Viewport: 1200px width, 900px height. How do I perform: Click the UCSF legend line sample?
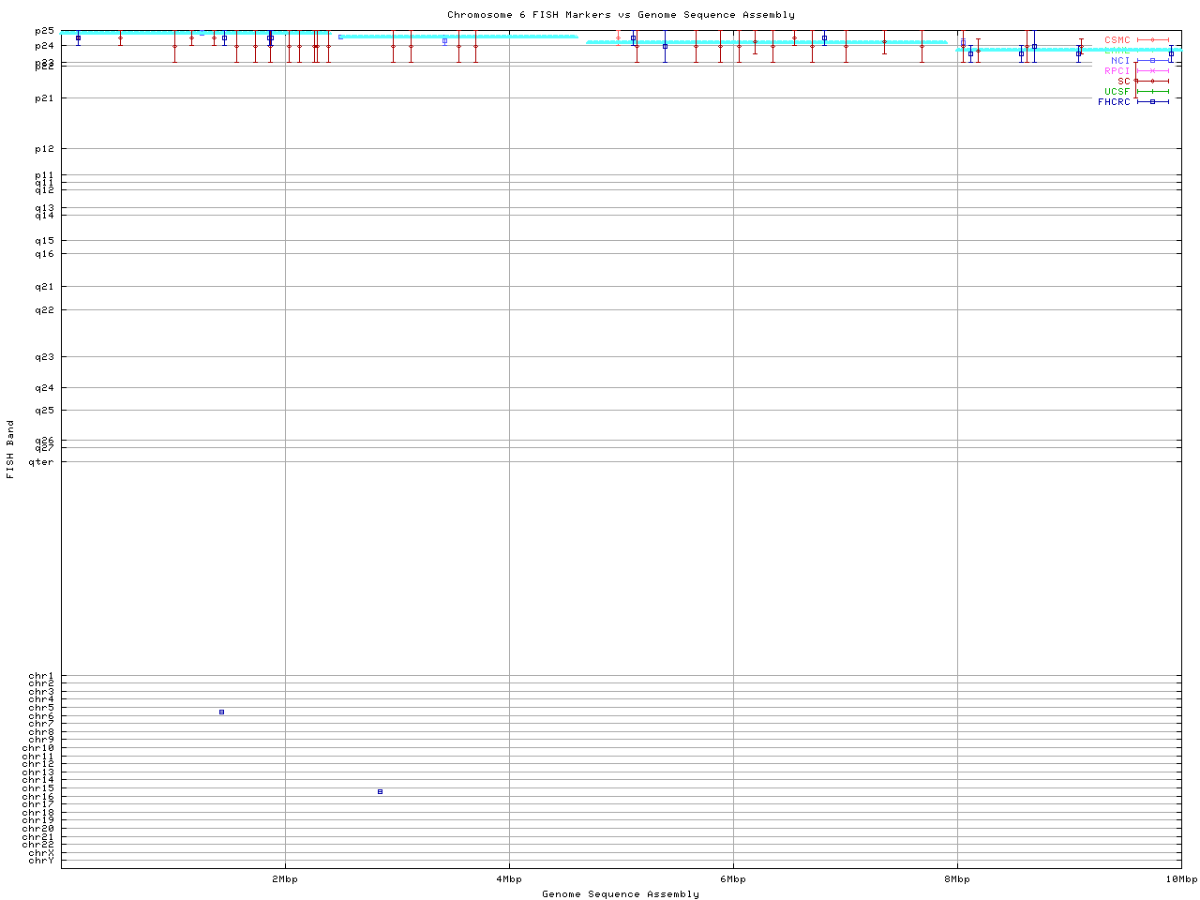[x=1152, y=92]
